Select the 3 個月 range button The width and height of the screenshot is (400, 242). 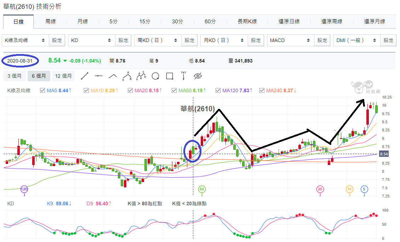click(14, 76)
